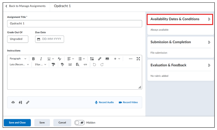Select the format painter tool
The height and width of the screenshot is (130, 217).
pos(53,65)
